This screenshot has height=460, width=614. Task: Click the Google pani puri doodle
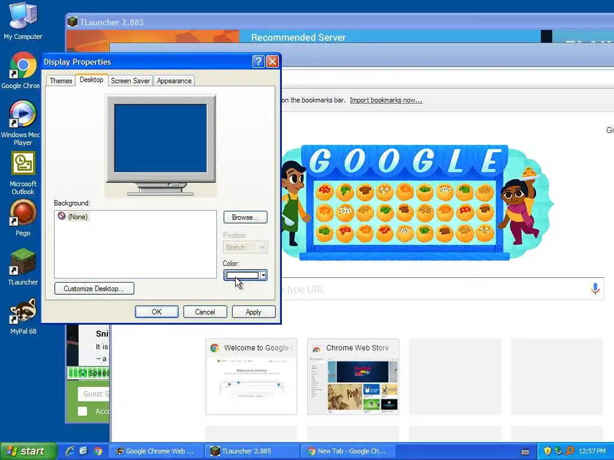417,202
